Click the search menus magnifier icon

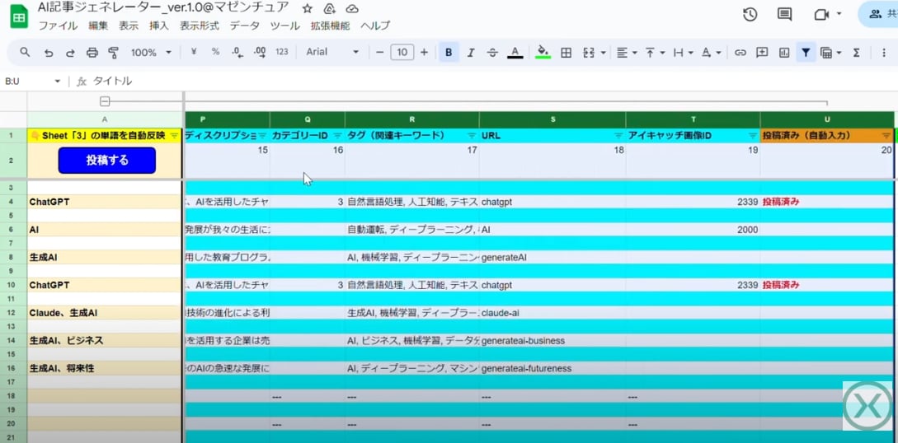click(25, 52)
